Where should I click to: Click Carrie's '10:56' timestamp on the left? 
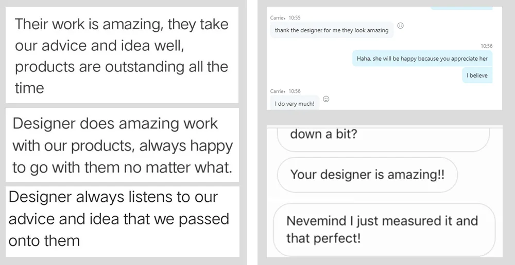pyautogui.click(x=294, y=91)
